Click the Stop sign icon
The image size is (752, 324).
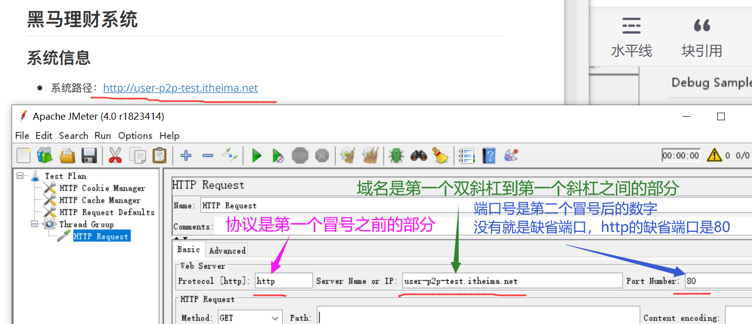point(300,155)
